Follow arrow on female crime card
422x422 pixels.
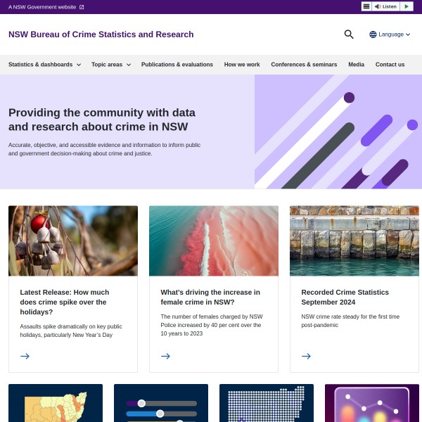165,356
